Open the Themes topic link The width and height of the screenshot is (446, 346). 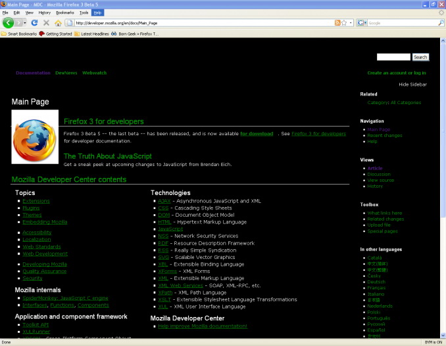32,215
